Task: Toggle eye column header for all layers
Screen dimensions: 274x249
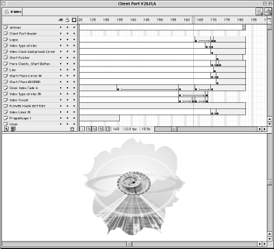Action: tap(60, 20)
